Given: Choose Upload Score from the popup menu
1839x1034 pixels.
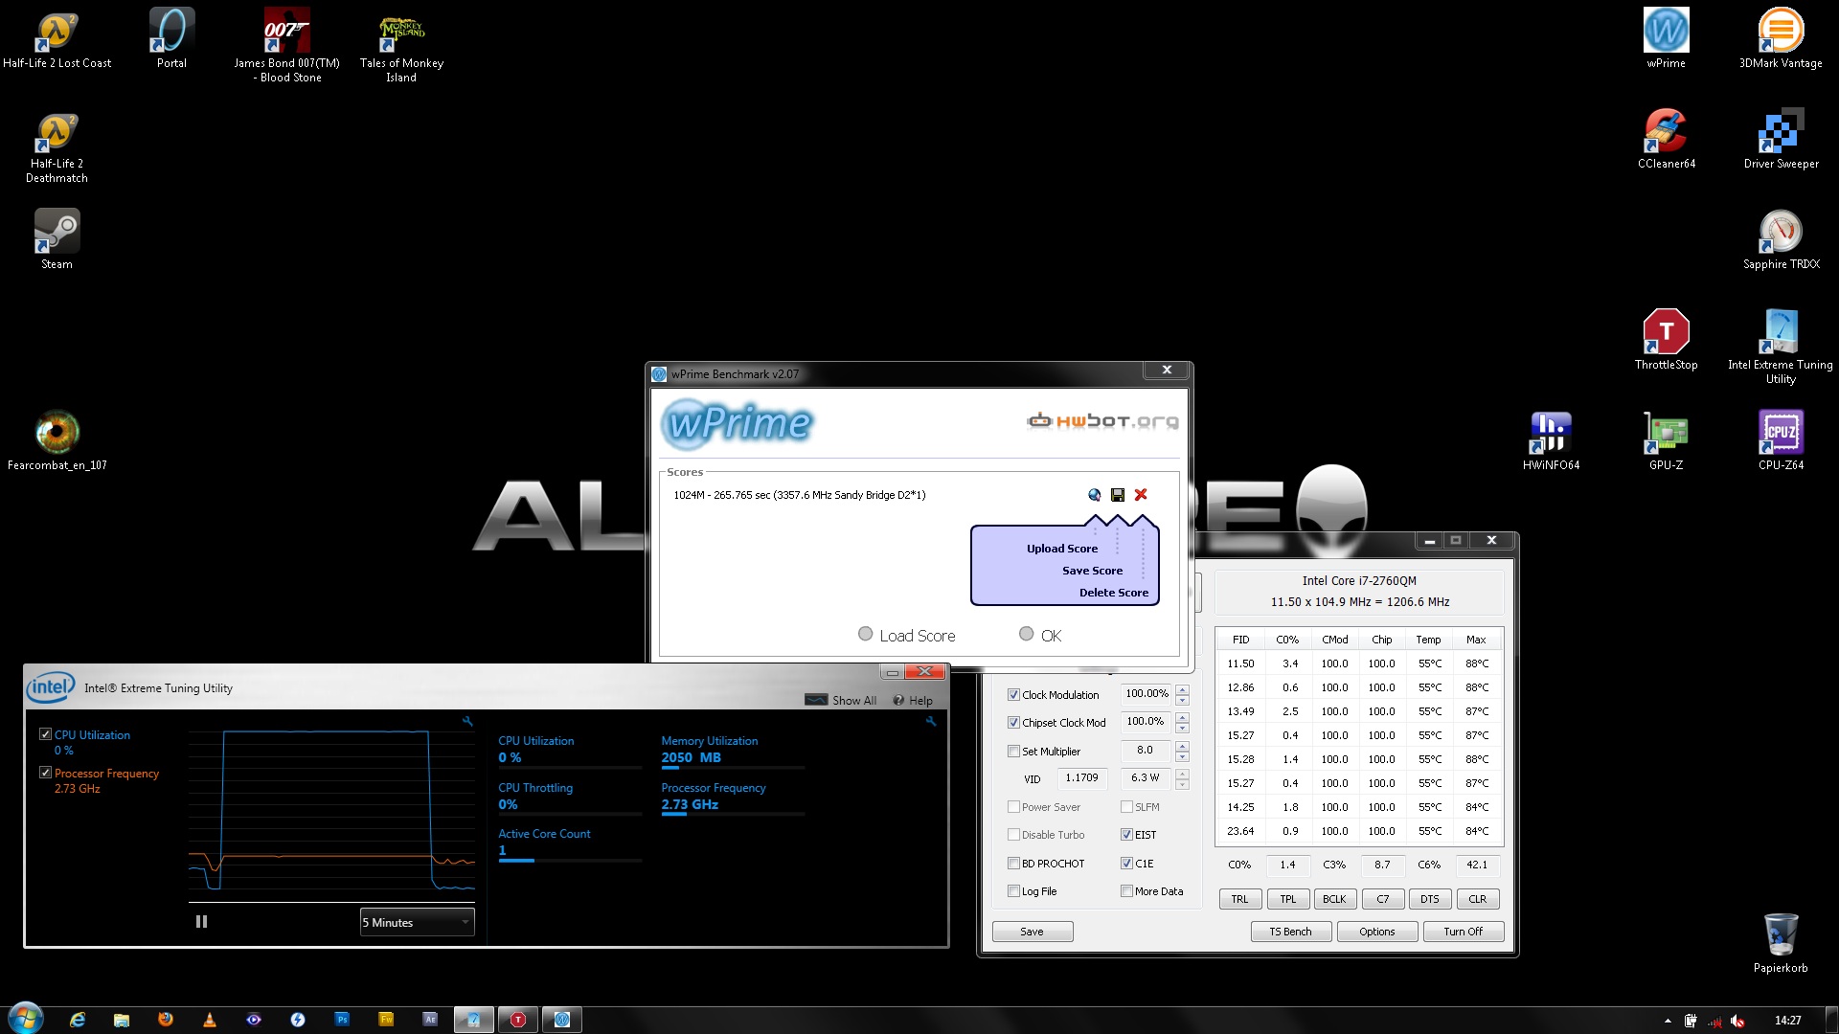Looking at the screenshot, I should click(1062, 549).
